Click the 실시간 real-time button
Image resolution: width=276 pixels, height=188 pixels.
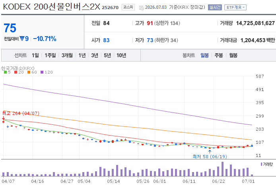click(x=215, y=8)
